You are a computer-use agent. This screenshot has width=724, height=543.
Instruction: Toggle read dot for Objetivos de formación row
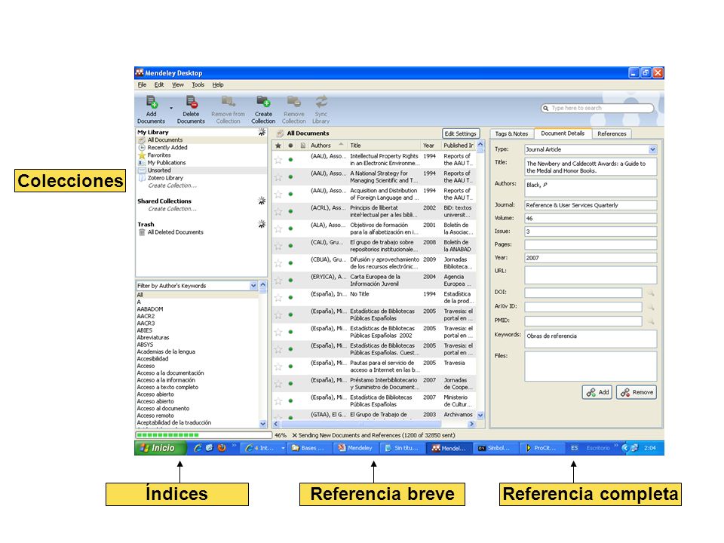290,229
